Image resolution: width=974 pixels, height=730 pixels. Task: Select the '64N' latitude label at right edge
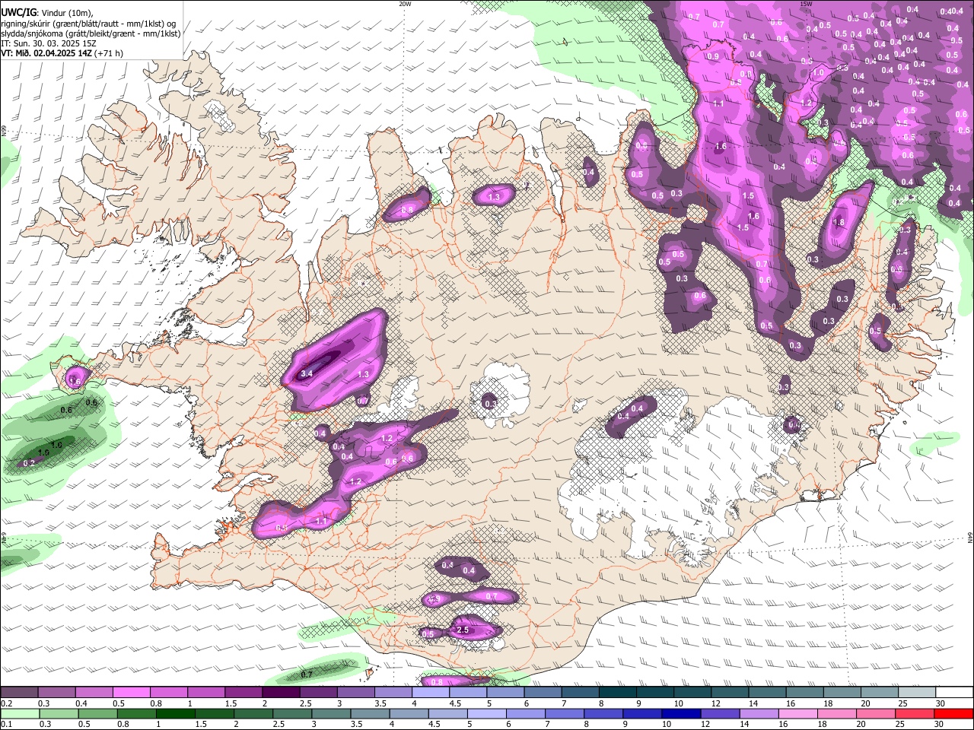[x=970, y=538]
